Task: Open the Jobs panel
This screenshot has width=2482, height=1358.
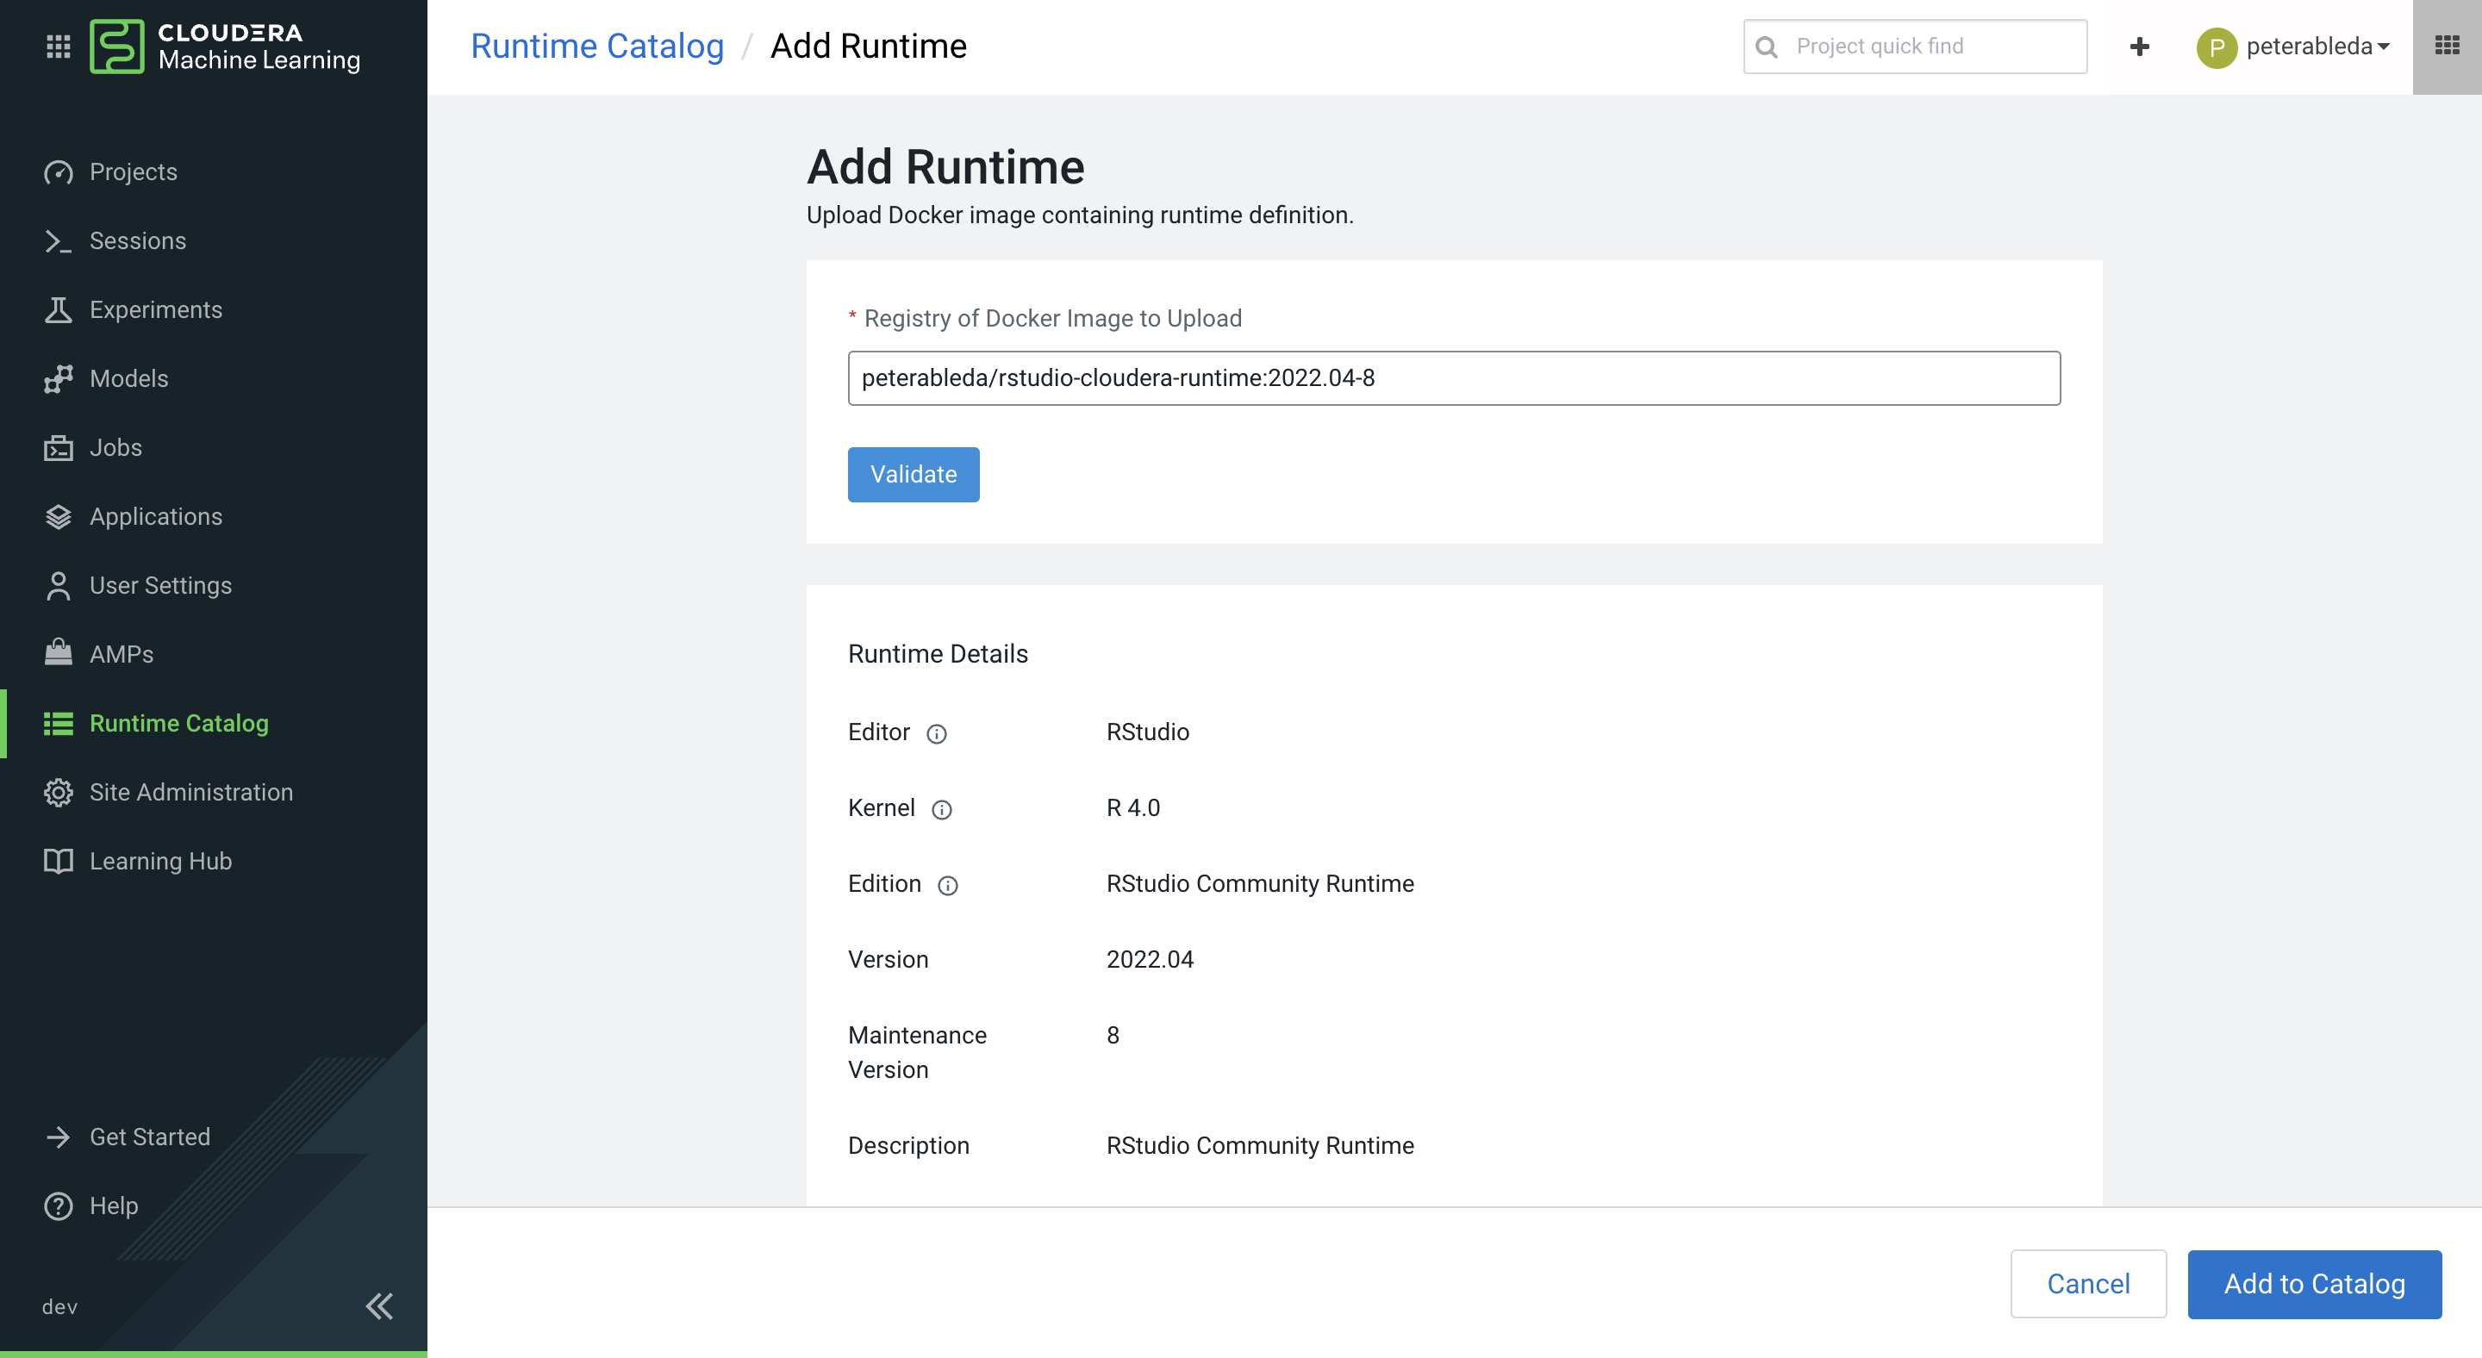Action: (115, 447)
